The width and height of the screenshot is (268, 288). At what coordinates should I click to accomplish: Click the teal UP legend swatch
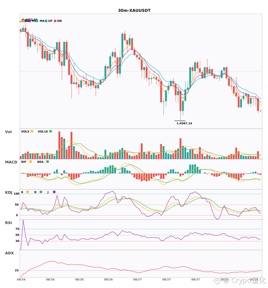[x=46, y=21]
